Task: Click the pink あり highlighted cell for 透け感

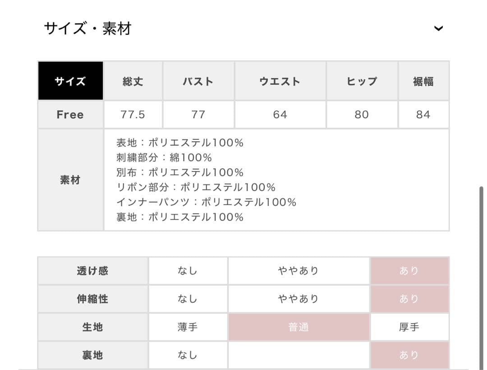Action: [409, 270]
